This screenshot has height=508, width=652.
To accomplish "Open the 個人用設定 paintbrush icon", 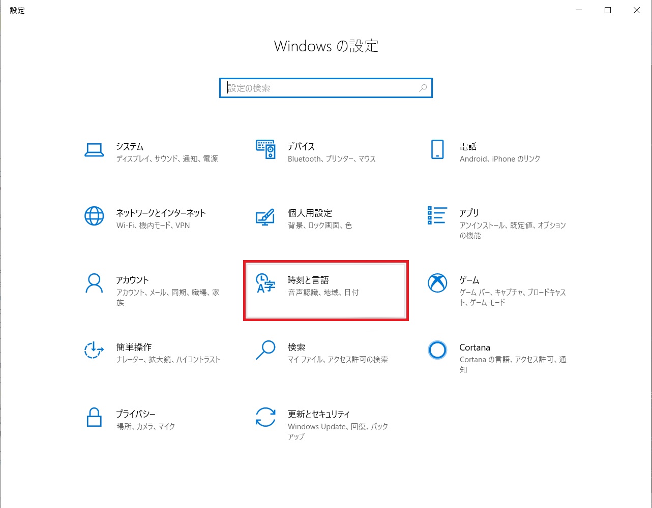I will click(265, 216).
